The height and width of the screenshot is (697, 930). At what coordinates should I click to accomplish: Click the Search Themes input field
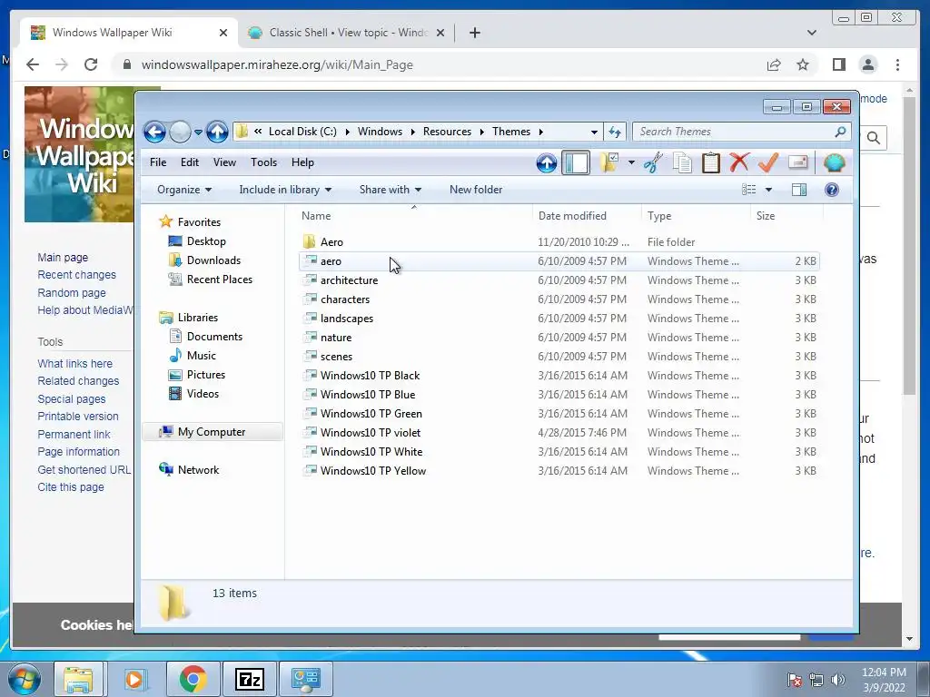tap(741, 132)
